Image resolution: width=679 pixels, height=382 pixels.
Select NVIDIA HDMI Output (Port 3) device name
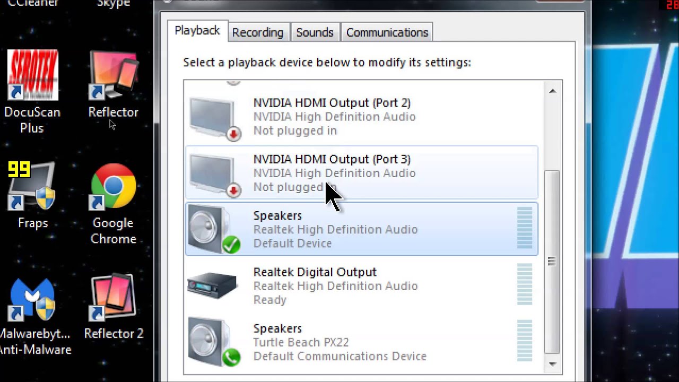pos(332,159)
